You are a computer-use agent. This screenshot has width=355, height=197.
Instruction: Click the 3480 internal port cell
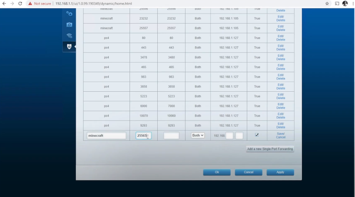point(171,57)
